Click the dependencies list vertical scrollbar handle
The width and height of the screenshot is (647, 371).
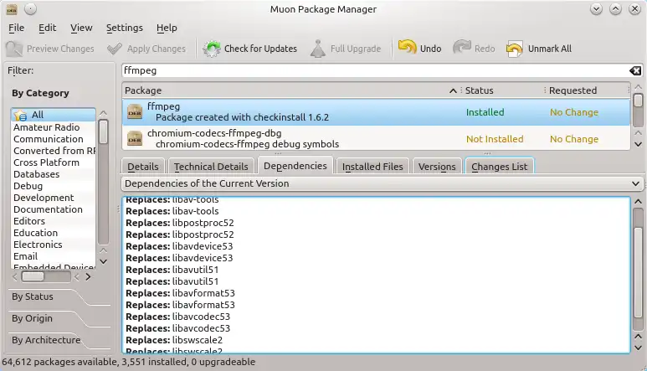tap(638, 273)
